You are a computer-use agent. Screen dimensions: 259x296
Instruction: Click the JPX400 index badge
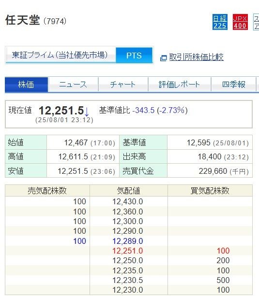240,22
